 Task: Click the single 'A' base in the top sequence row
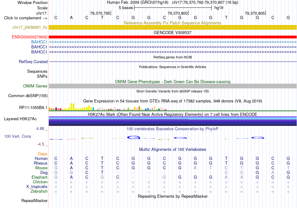pos(71,17)
